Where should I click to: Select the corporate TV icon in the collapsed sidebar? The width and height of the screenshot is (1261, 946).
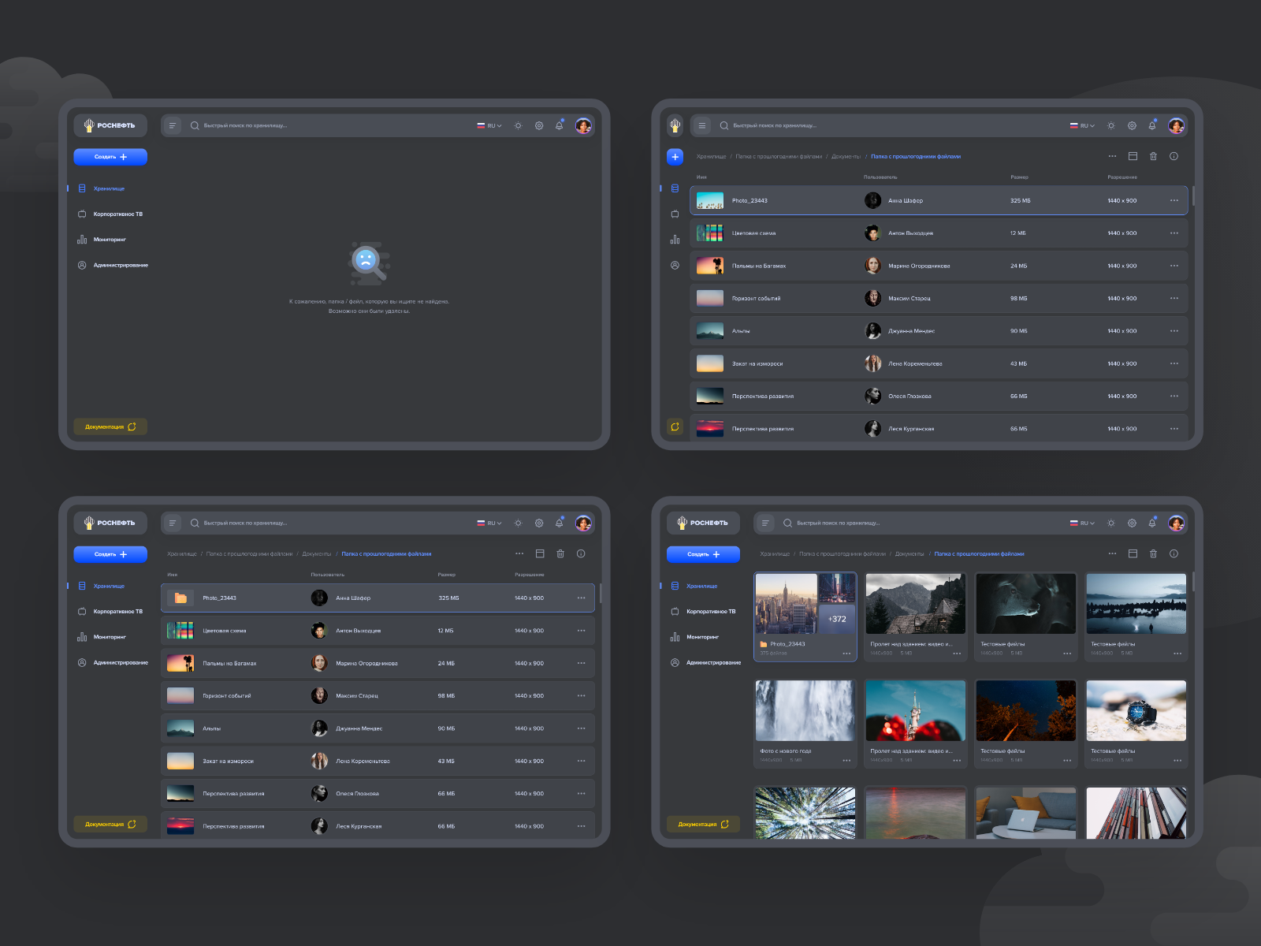pos(675,214)
